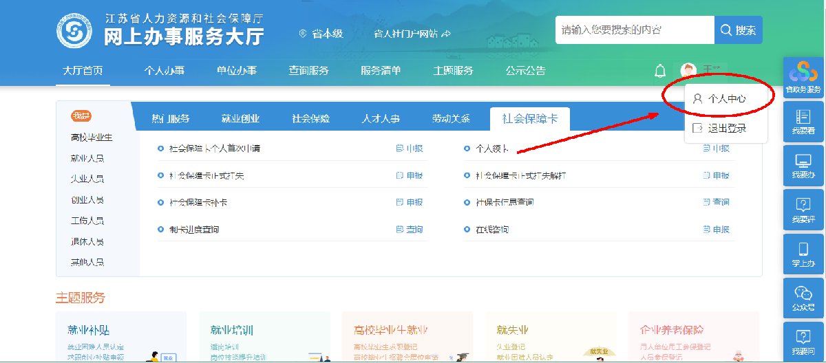Click 查询 for 制卡进度查询
Image resolution: width=826 pixels, height=363 pixels.
click(x=410, y=229)
